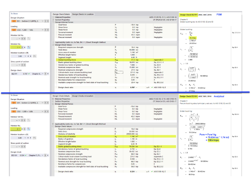Screen dimensions: 251x188
Task: Previous design situation arrow in FSM panel
Action: [46, 21]
